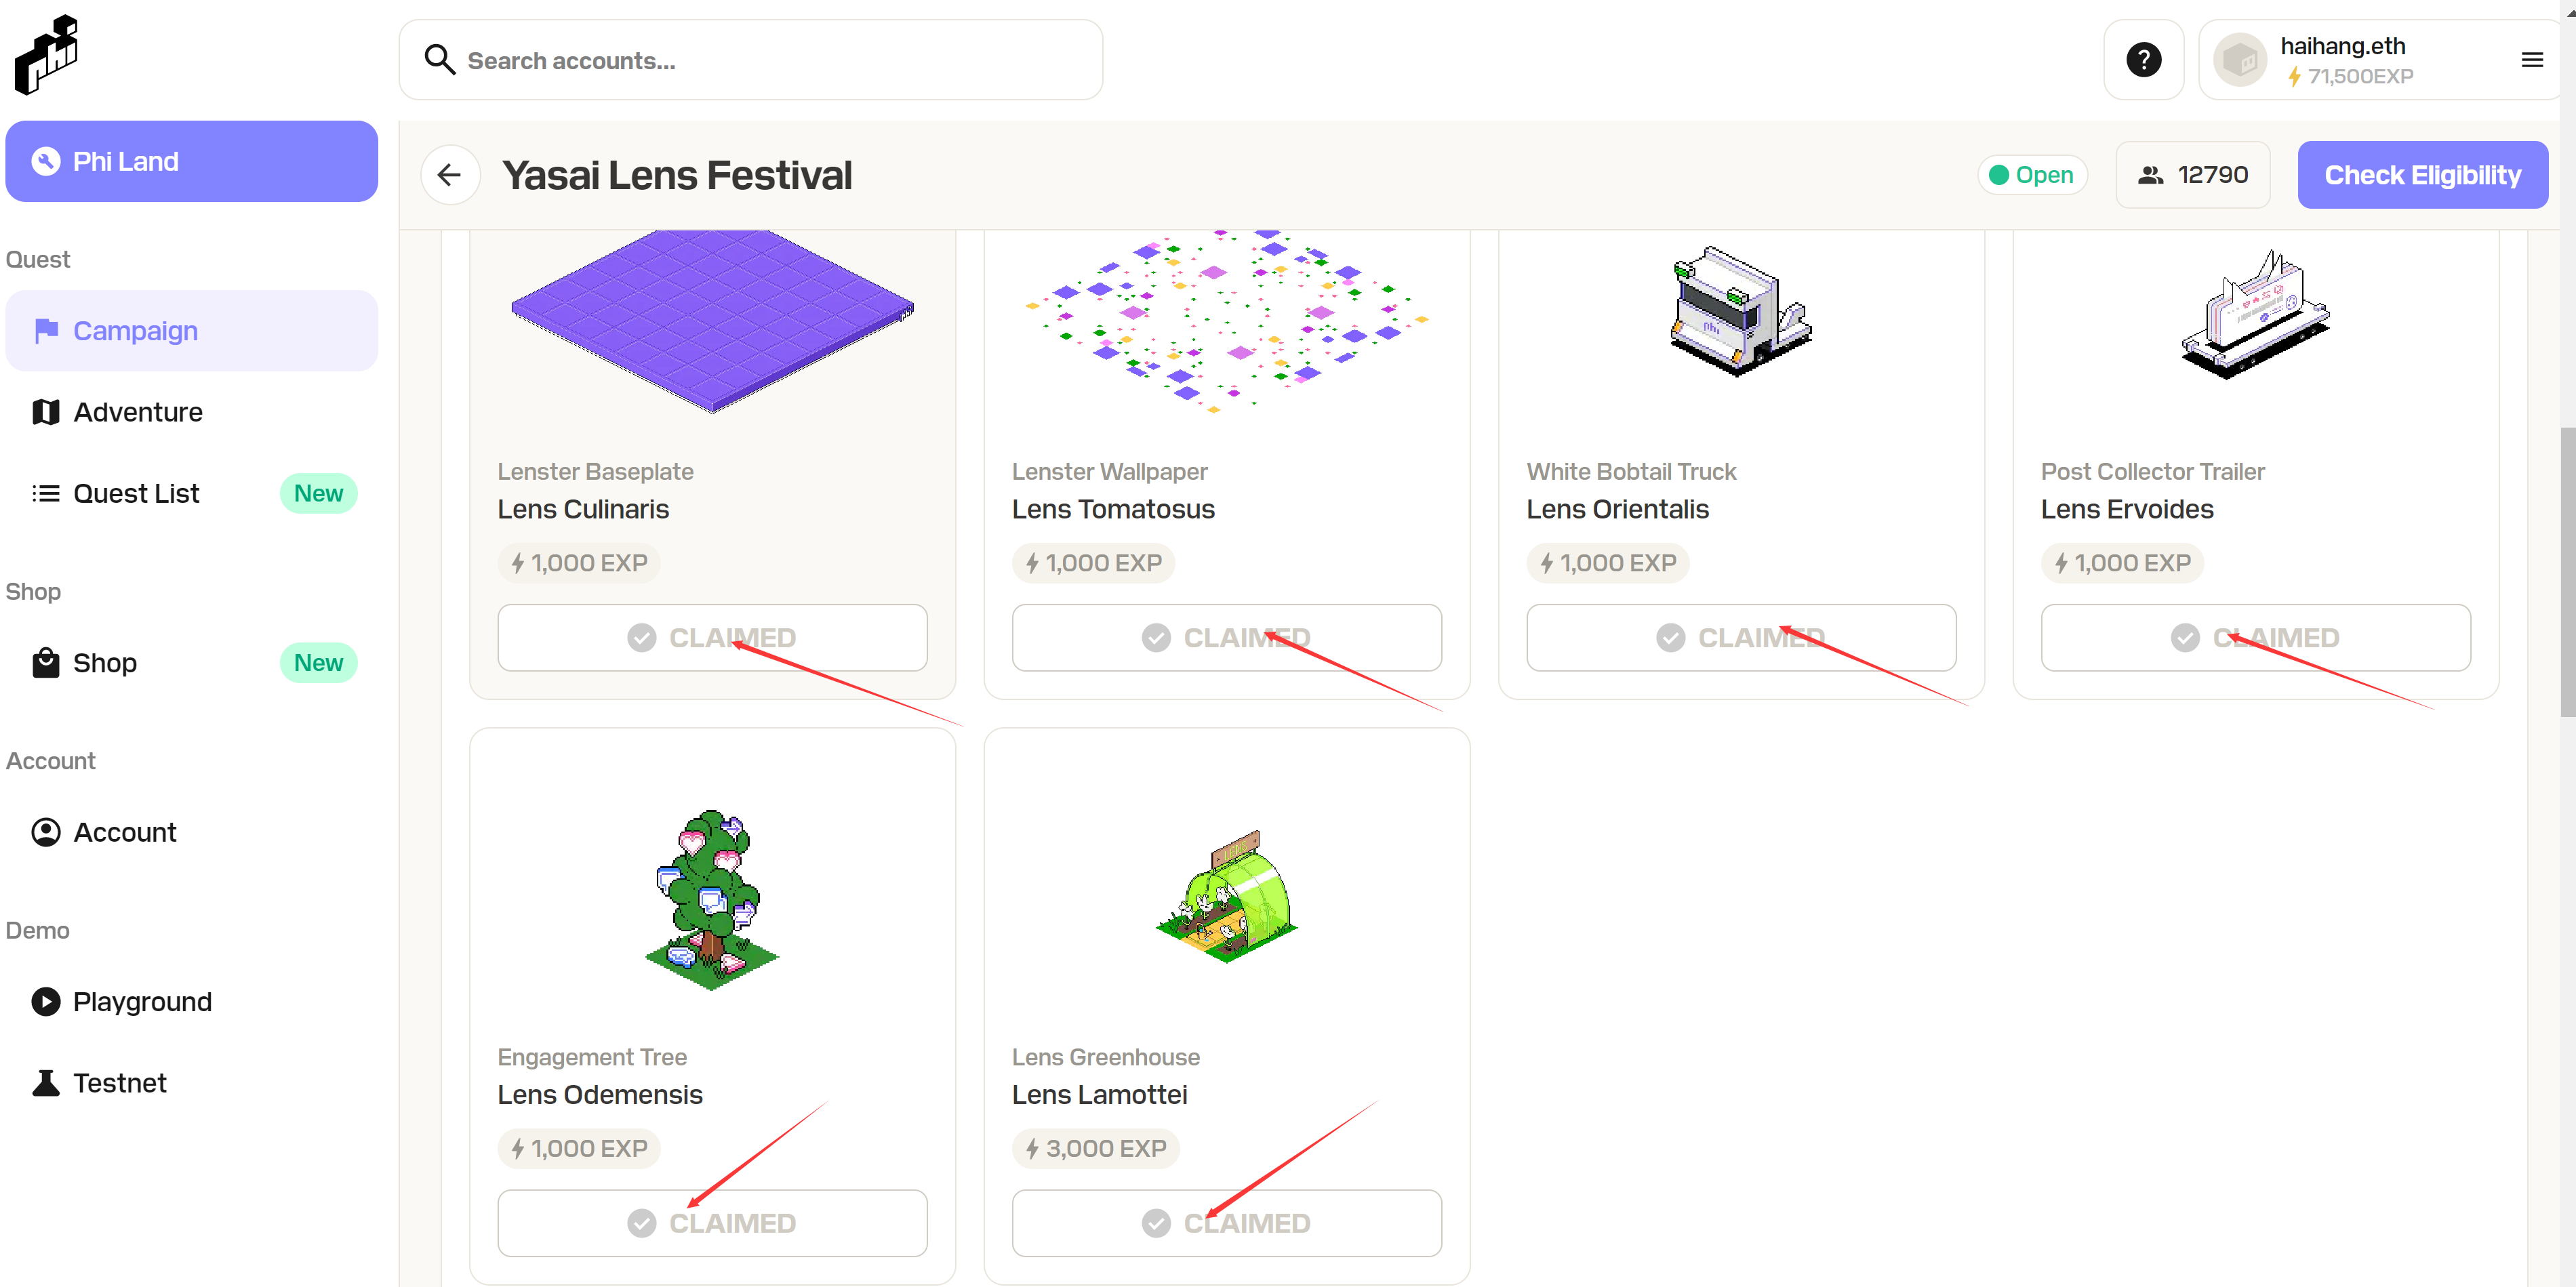
Task: Open Adventure from the sidebar
Action: click(x=138, y=412)
